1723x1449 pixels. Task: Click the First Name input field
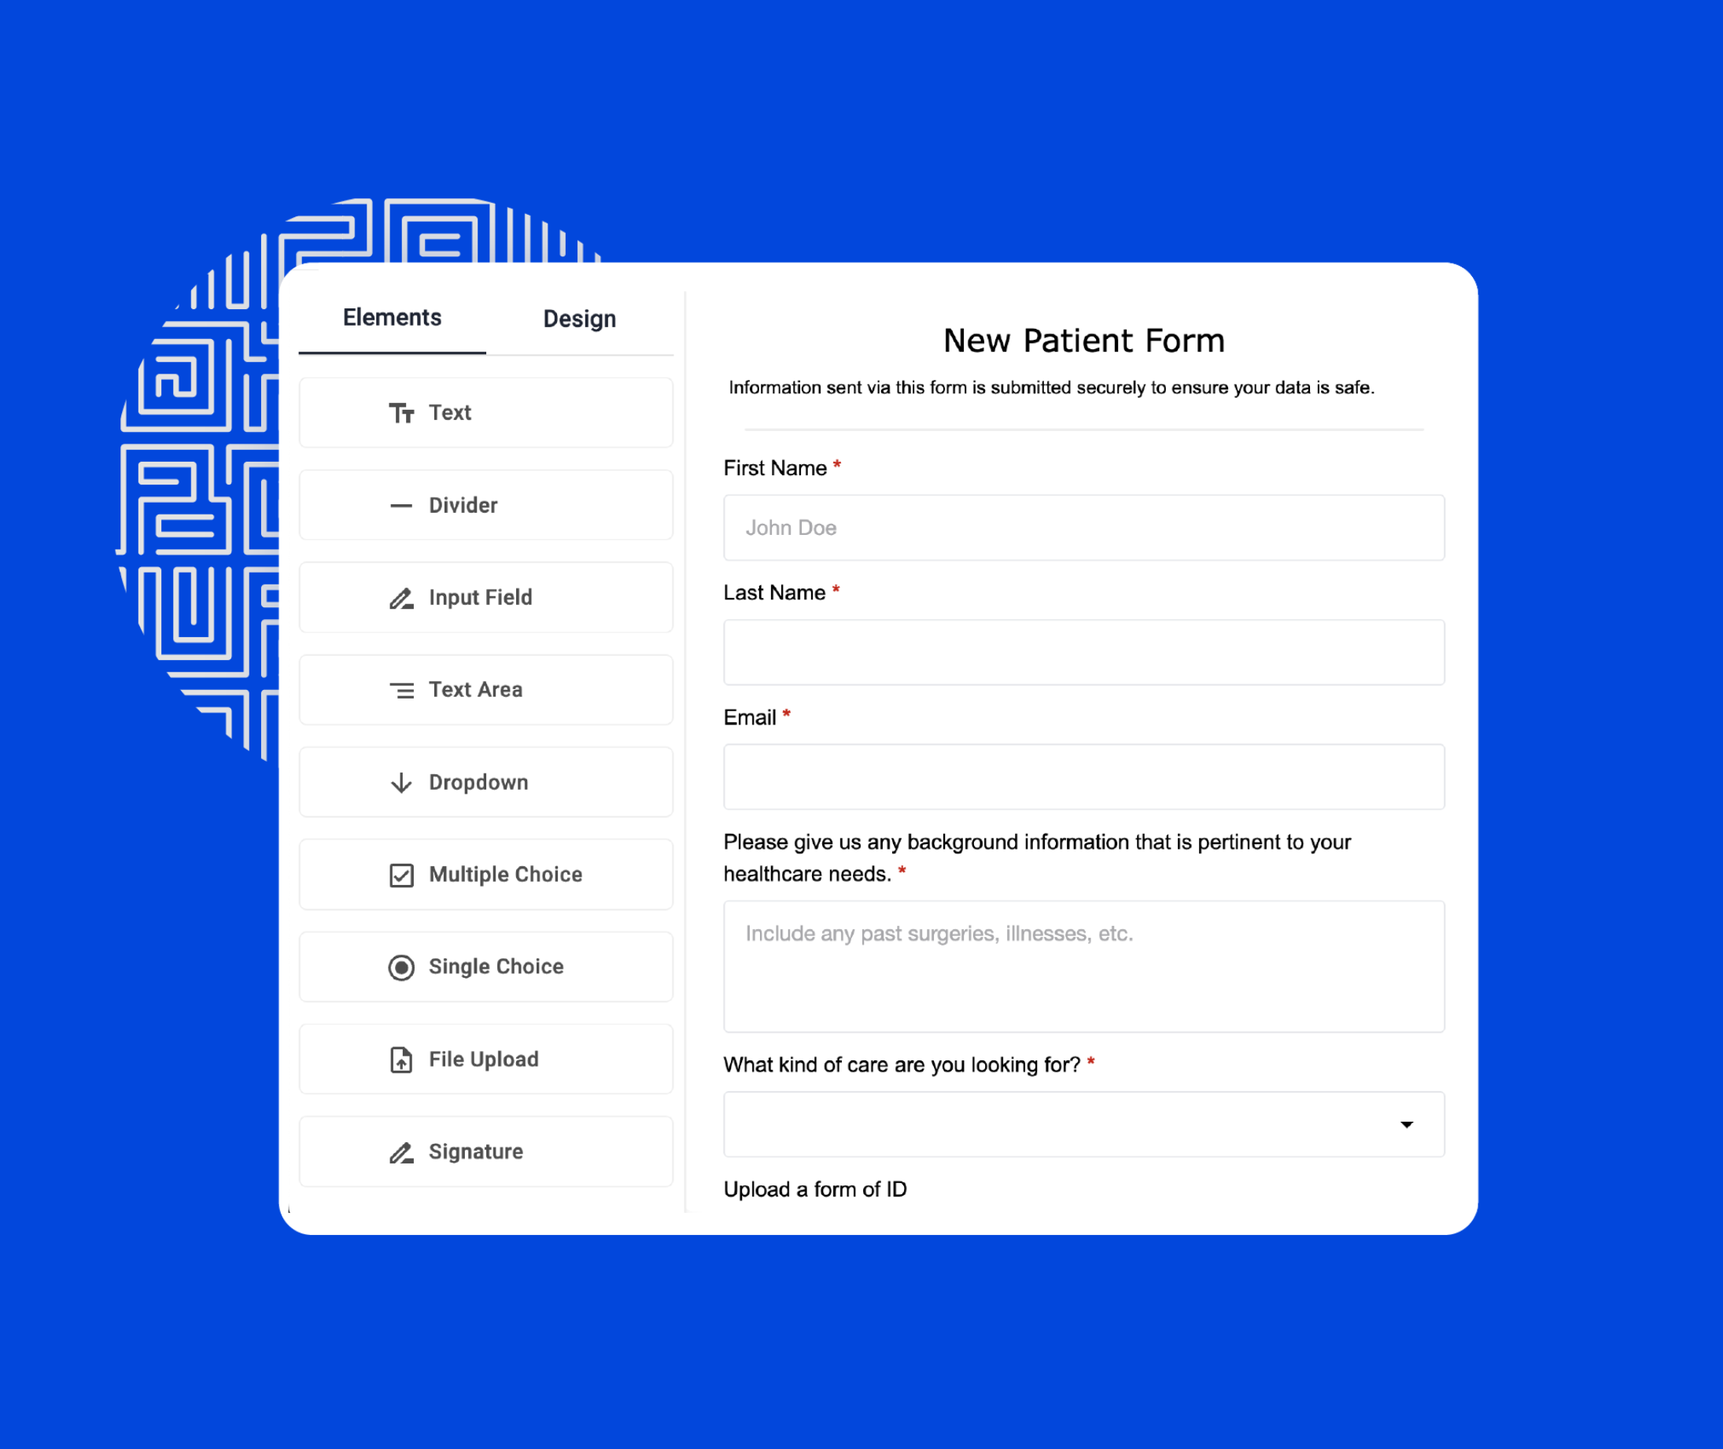tap(1082, 528)
